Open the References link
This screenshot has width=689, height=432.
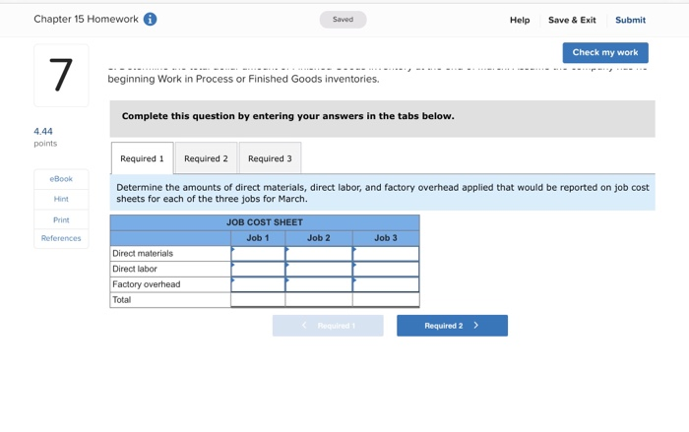[x=61, y=238]
